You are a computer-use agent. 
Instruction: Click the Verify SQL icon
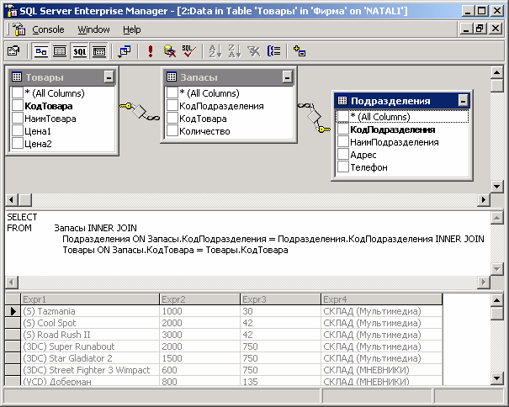pos(188,51)
